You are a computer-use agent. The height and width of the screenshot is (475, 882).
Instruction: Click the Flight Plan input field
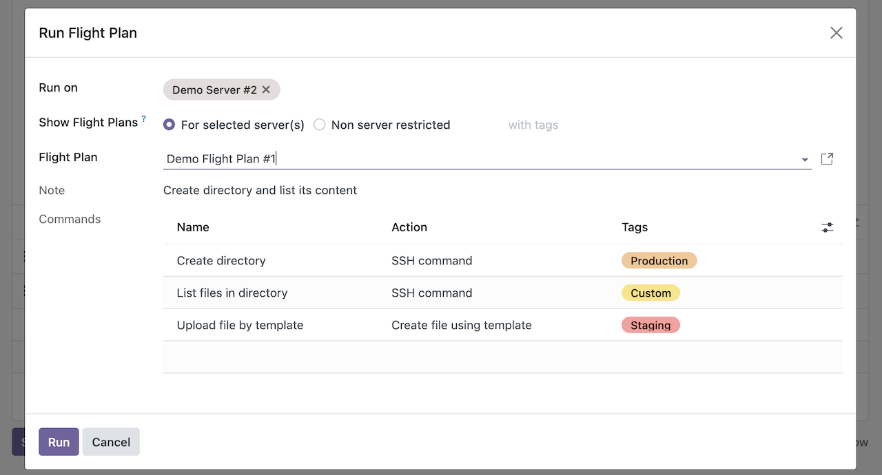482,159
